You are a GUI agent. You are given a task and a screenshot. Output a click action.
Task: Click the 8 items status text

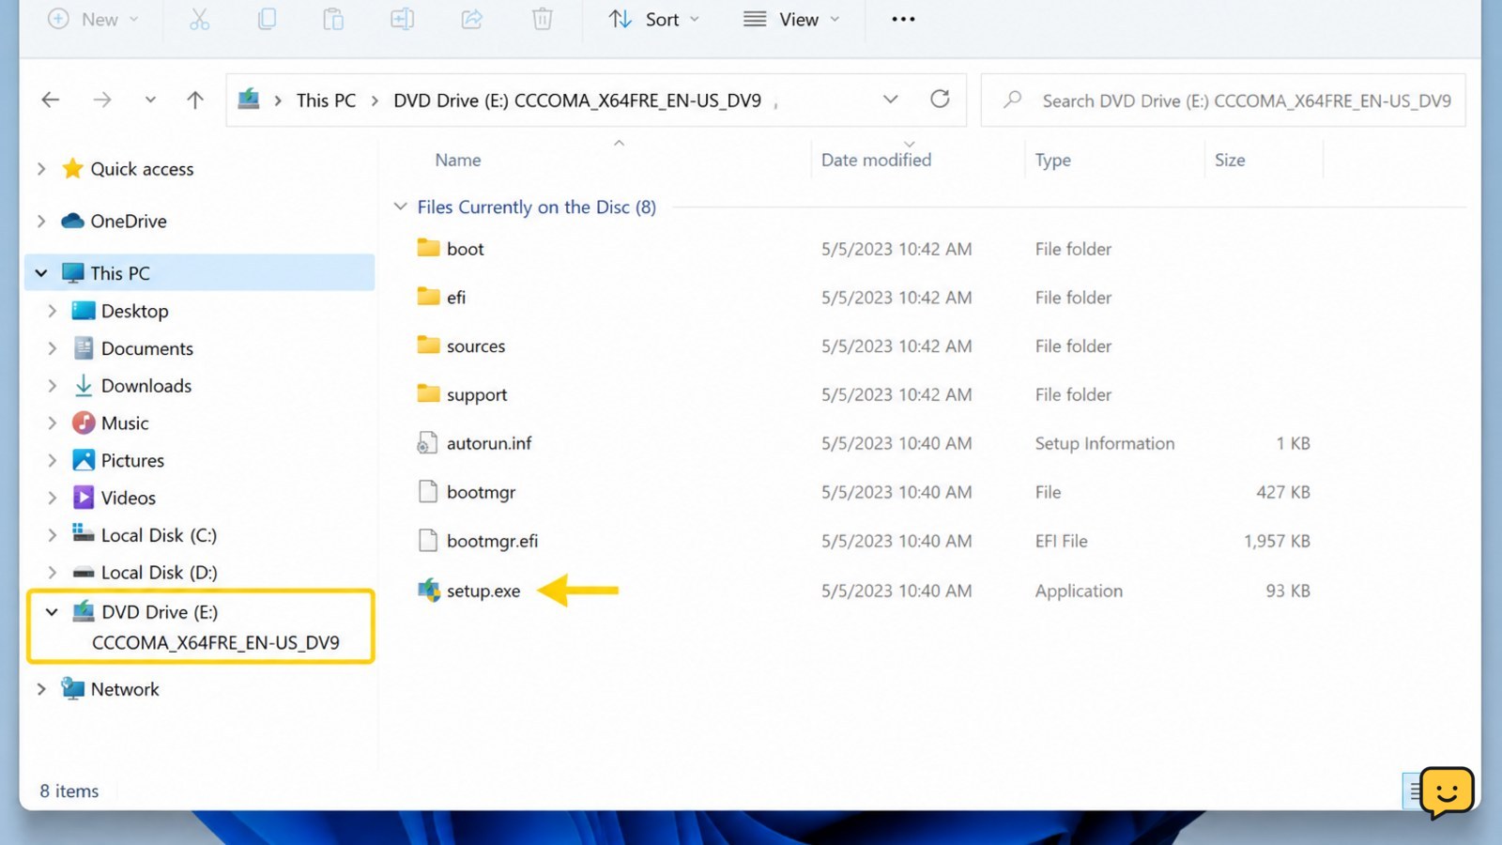[x=69, y=791]
